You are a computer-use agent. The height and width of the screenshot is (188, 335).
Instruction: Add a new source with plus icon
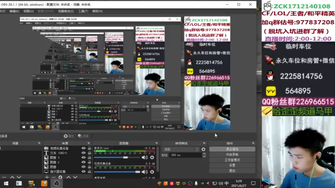tap(47, 177)
